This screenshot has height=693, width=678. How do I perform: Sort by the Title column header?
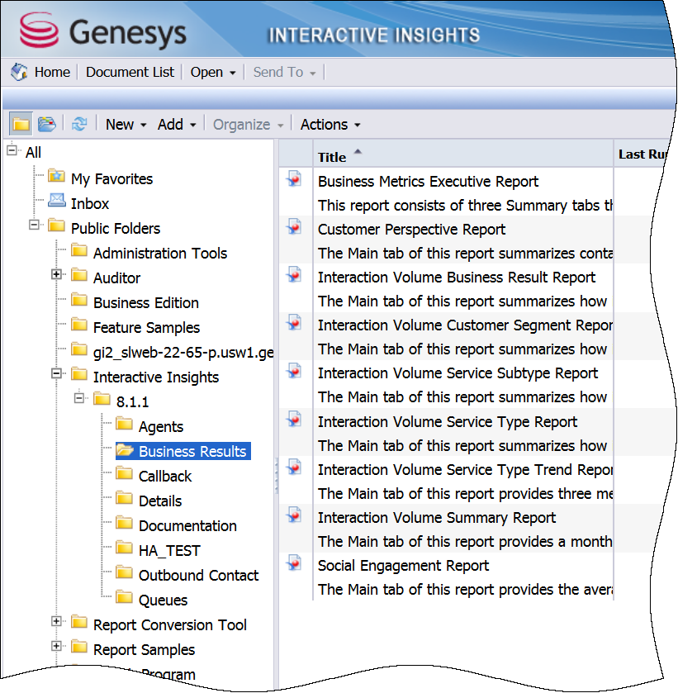click(x=332, y=157)
